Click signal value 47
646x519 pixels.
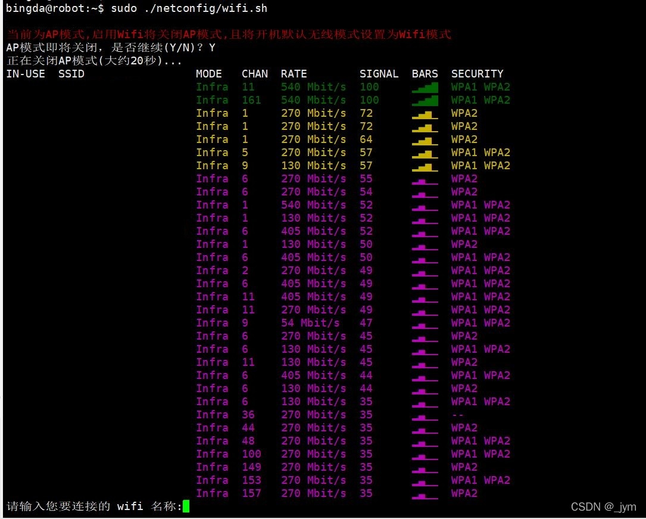pos(366,323)
